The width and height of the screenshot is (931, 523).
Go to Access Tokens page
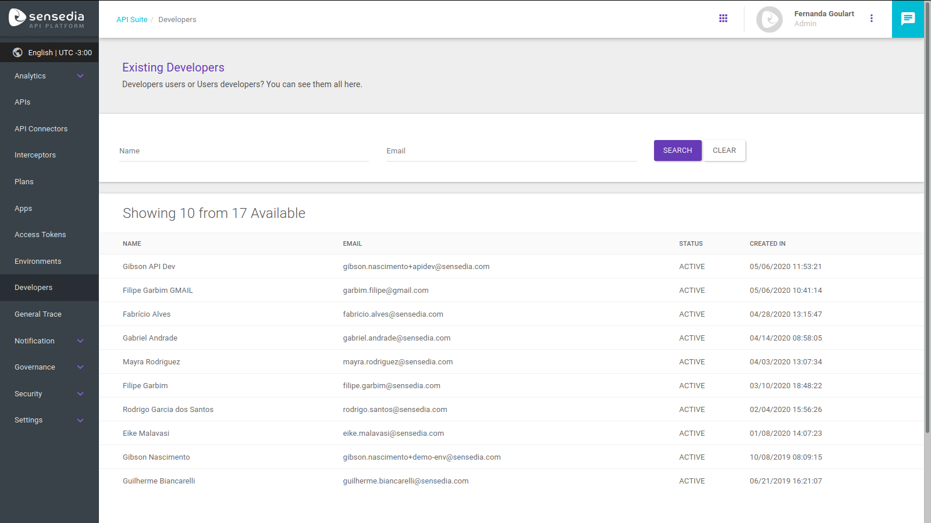40,235
